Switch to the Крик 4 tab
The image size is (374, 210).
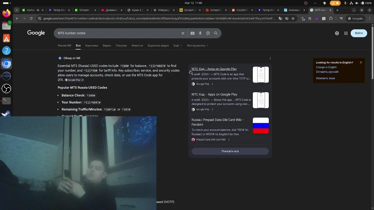tap(138, 10)
